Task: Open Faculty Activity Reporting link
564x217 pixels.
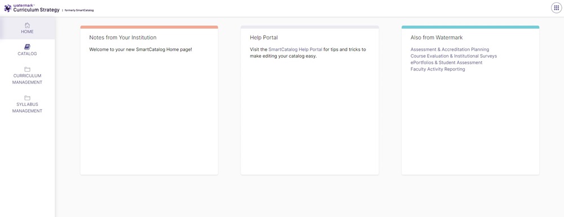Action: (x=438, y=69)
